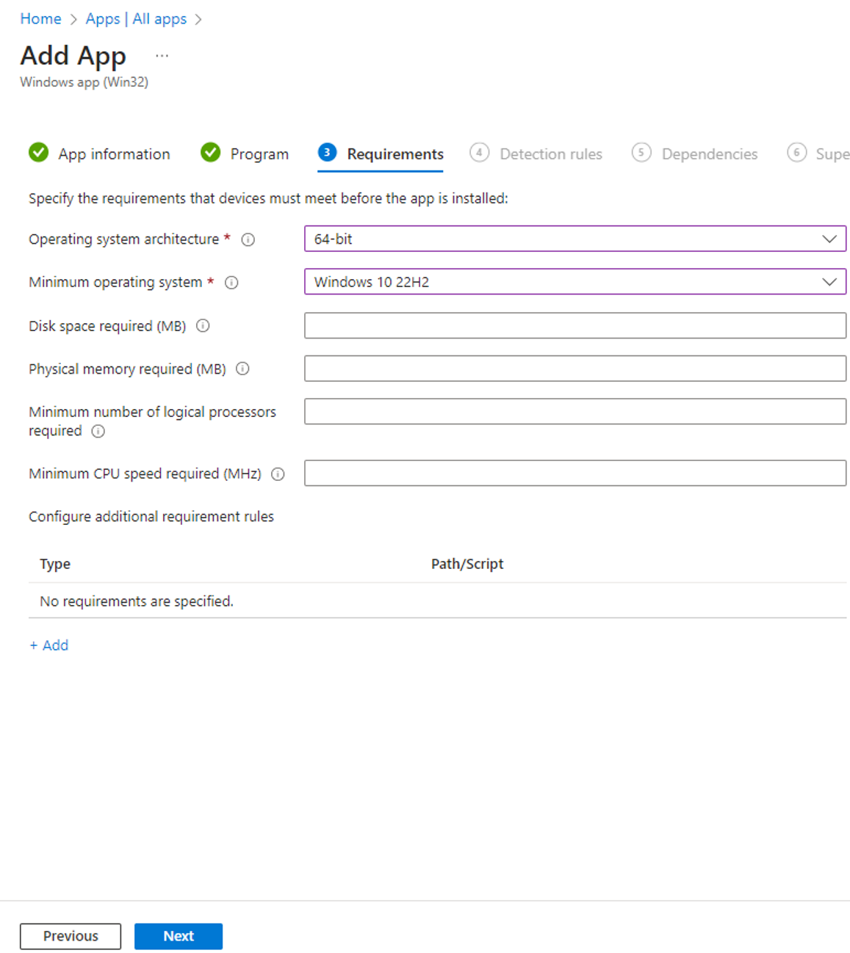Click the Next button
850x953 pixels.
178,936
